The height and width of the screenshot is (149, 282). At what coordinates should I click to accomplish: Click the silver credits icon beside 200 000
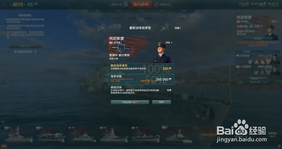[170, 80]
